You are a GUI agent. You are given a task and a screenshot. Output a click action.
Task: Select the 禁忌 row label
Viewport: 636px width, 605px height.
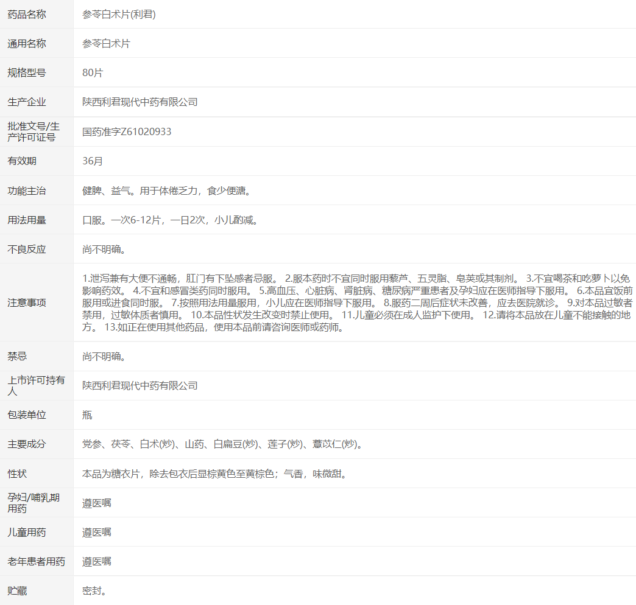click(17, 357)
